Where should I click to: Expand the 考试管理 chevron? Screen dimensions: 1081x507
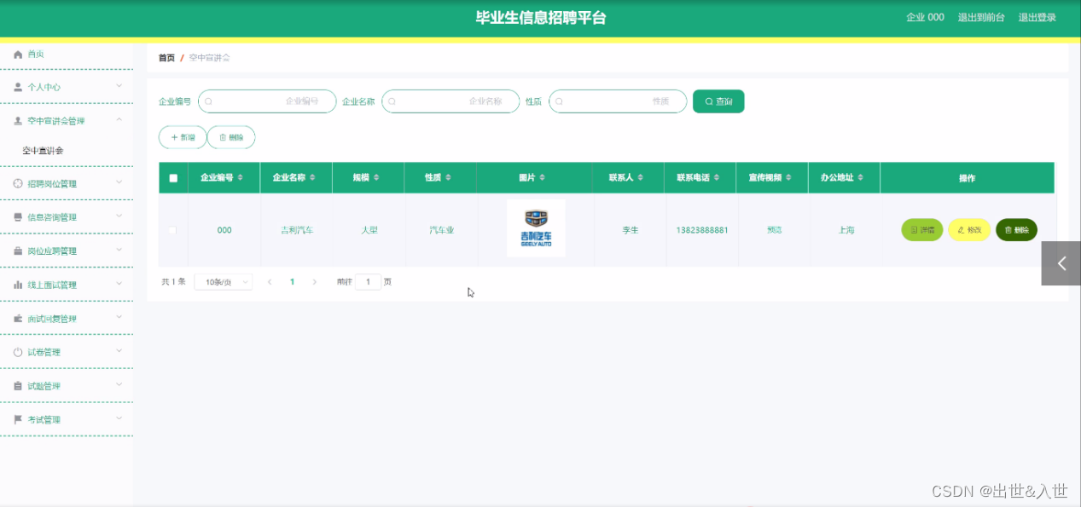click(x=119, y=418)
